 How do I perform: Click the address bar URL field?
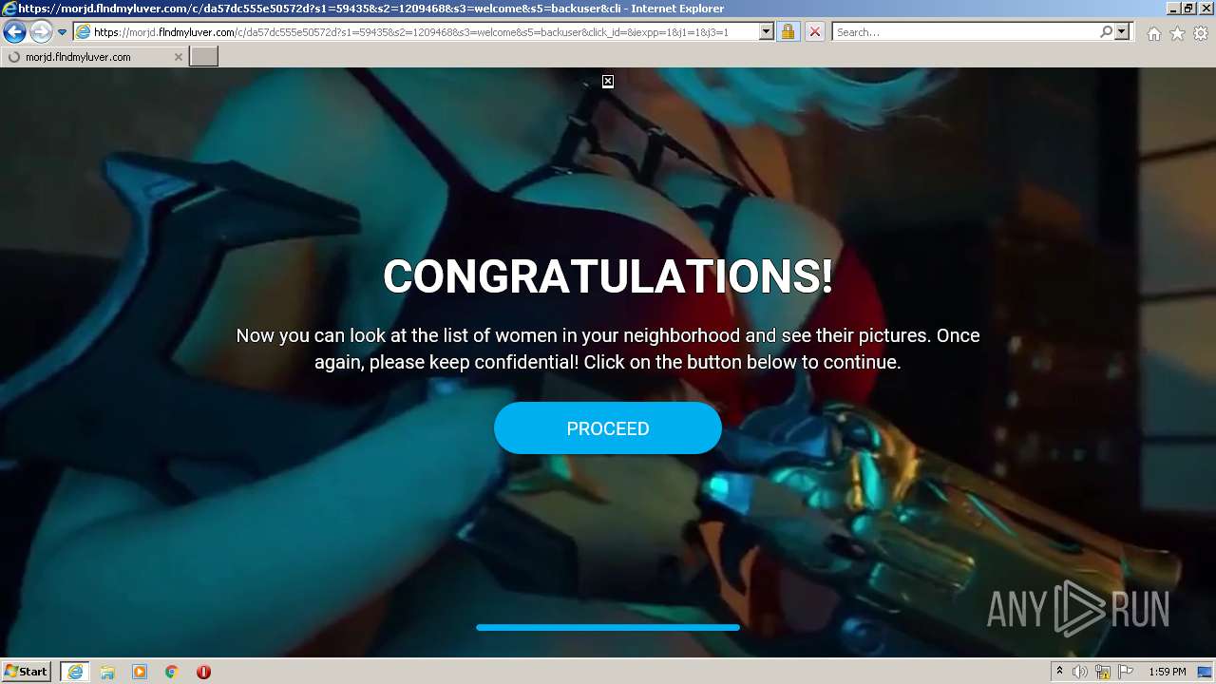[425, 32]
